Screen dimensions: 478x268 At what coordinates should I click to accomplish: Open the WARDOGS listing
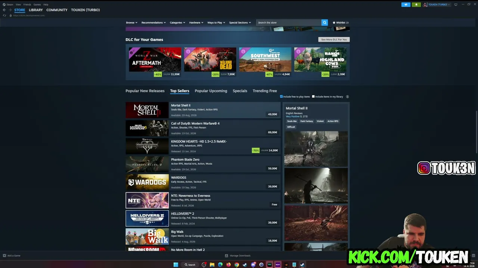(x=203, y=182)
